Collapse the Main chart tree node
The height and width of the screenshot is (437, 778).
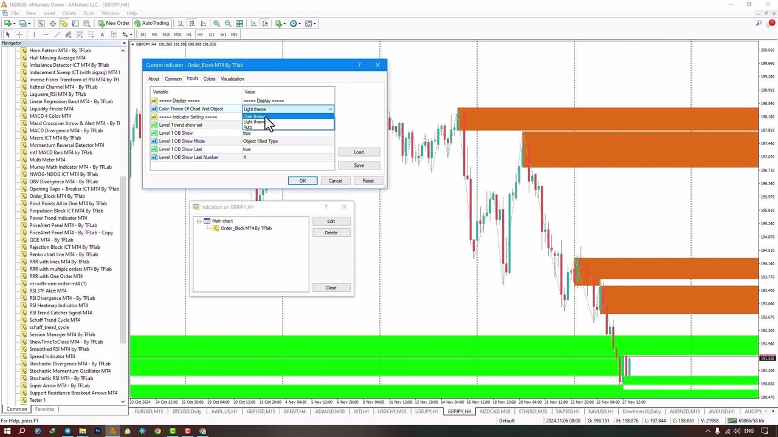(x=199, y=221)
